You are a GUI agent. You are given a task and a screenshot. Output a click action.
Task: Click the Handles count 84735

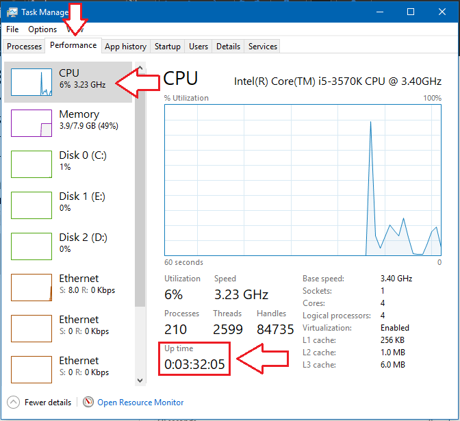pyautogui.click(x=275, y=329)
